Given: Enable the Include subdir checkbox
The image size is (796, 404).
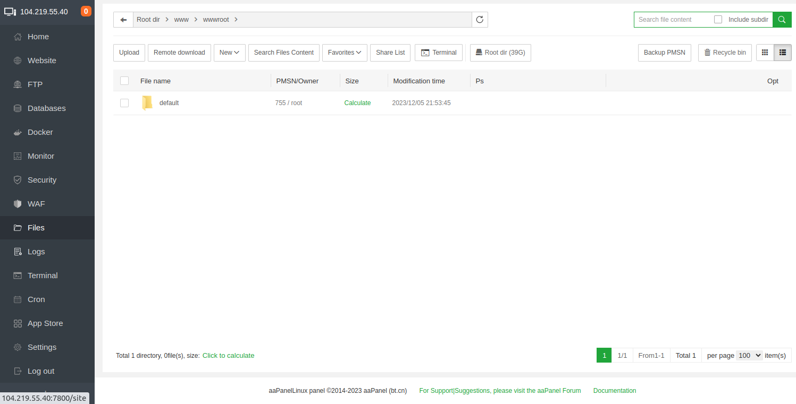Looking at the screenshot, I should [718, 20].
